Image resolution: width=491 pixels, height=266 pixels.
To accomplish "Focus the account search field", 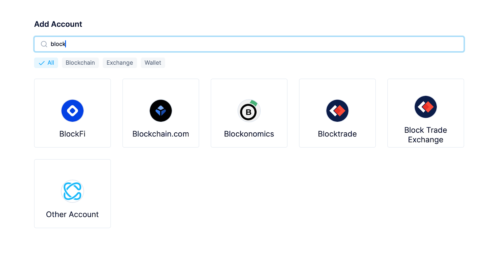I will 249,44.
